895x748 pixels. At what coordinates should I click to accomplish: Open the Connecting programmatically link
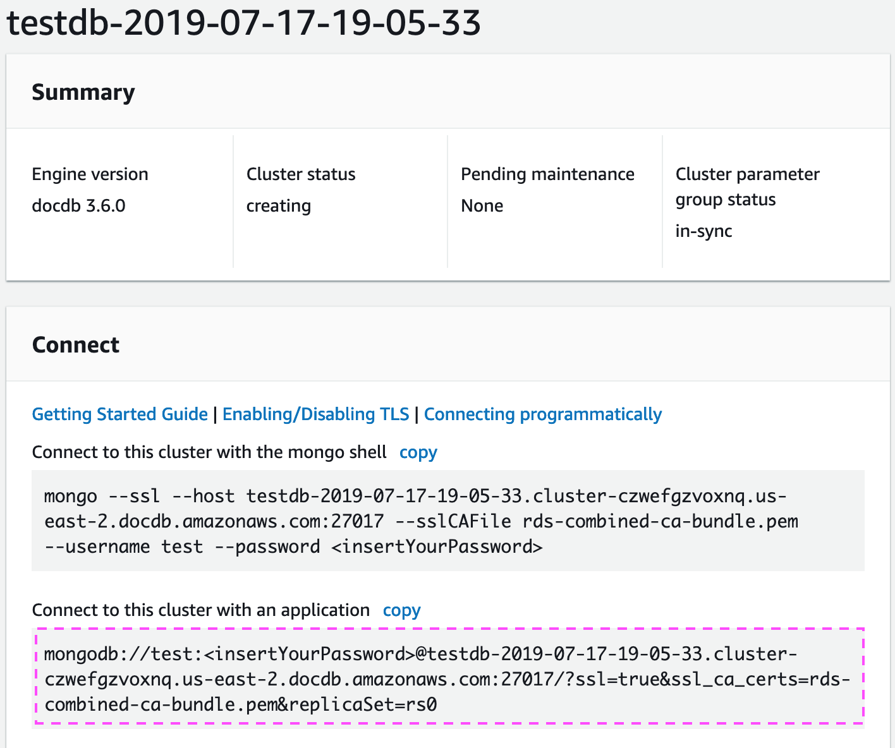click(x=543, y=414)
